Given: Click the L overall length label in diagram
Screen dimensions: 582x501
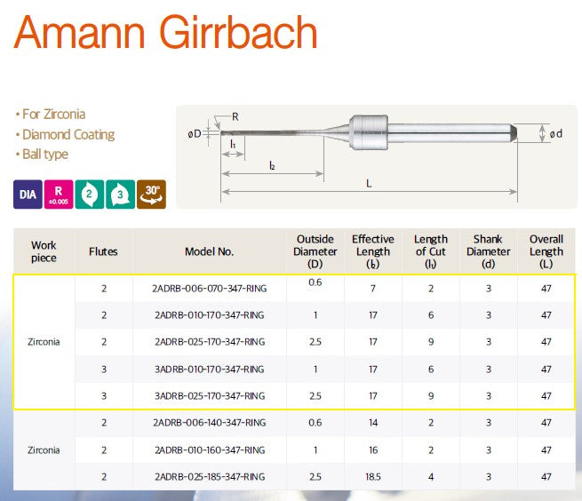Looking at the screenshot, I should (369, 184).
